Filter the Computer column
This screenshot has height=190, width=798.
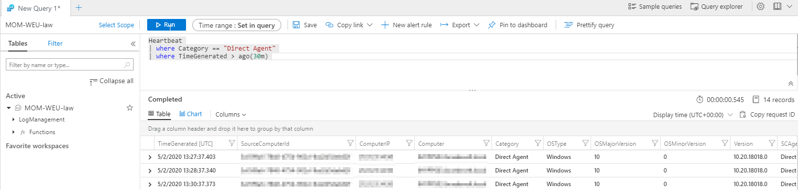click(486, 143)
